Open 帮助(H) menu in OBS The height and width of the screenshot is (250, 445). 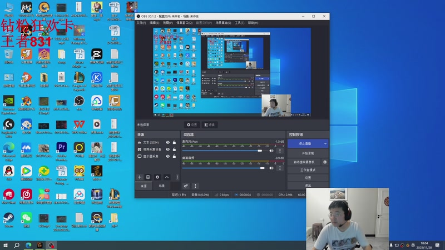(253, 23)
